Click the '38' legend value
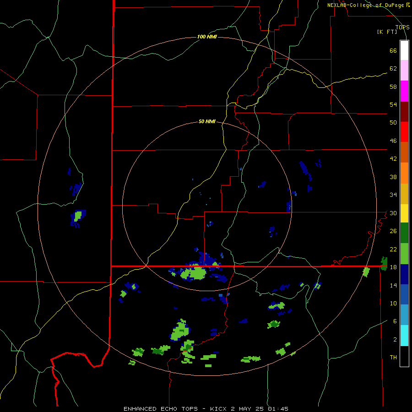 pos(393,177)
